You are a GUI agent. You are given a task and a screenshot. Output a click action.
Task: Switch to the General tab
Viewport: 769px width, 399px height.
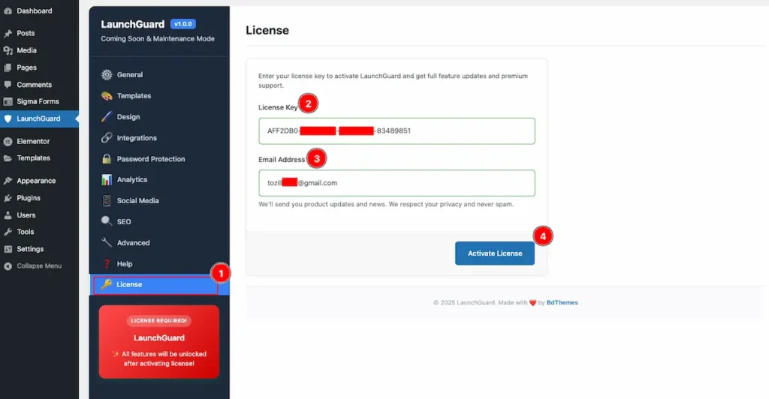pyautogui.click(x=159, y=75)
